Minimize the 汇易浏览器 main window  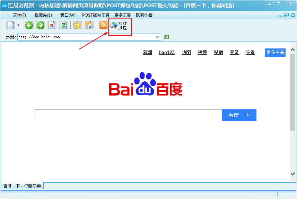(x=269, y=4)
